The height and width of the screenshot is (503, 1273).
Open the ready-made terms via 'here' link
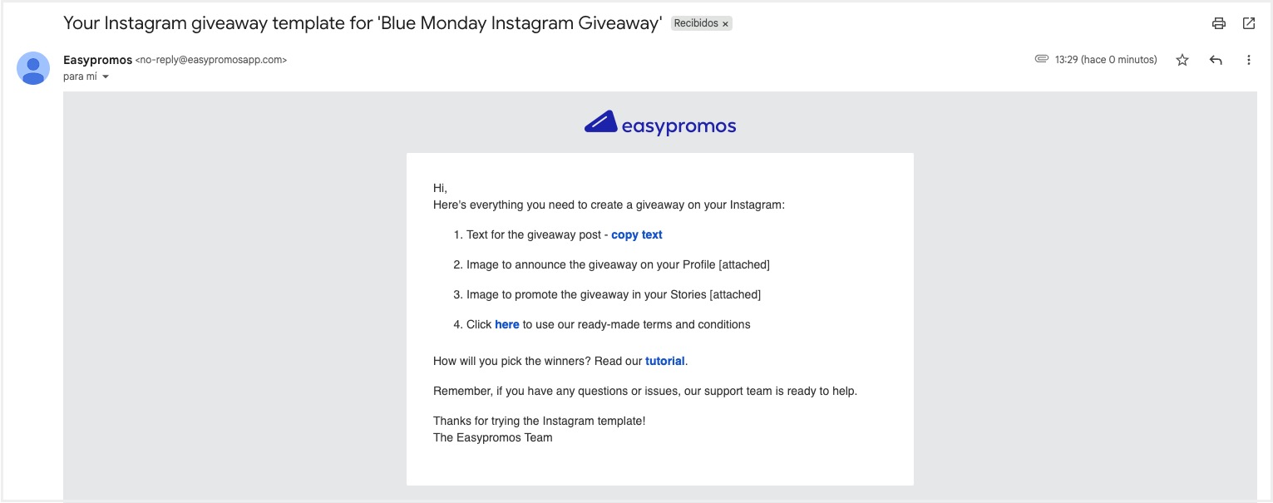(507, 324)
